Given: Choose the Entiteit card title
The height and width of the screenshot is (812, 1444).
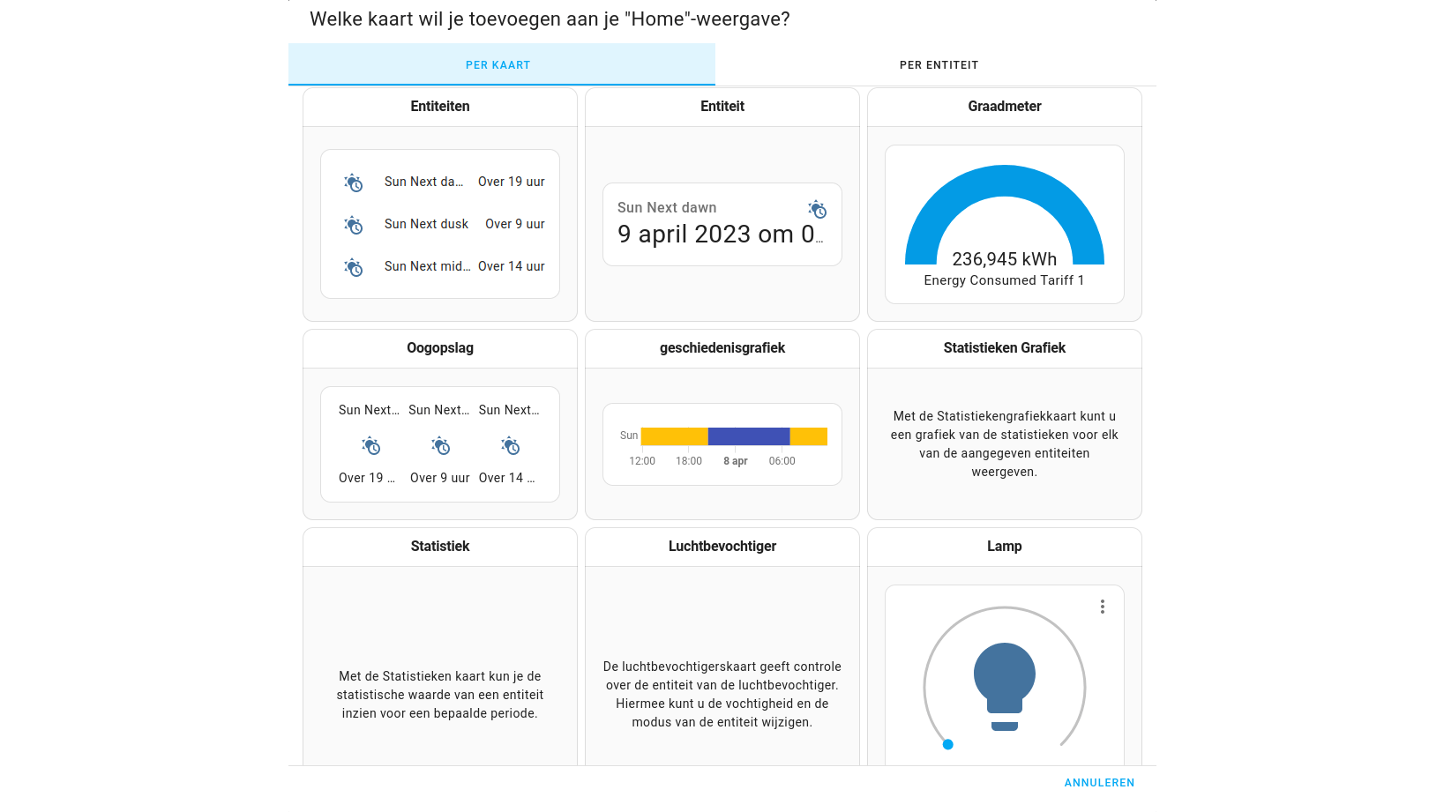Looking at the screenshot, I should coord(722,106).
